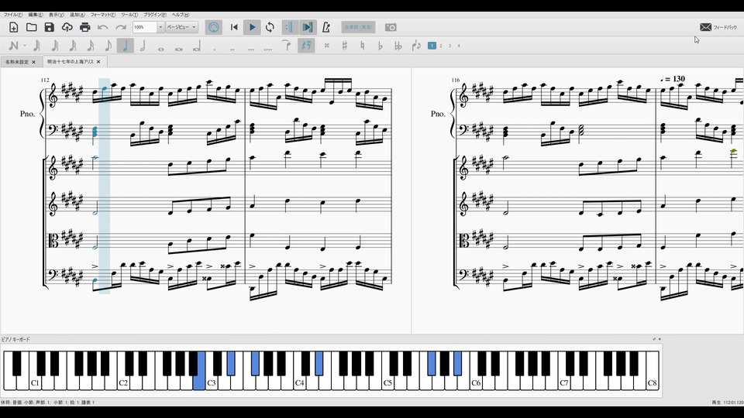Open the ヘルプ menu

(181, 15)
